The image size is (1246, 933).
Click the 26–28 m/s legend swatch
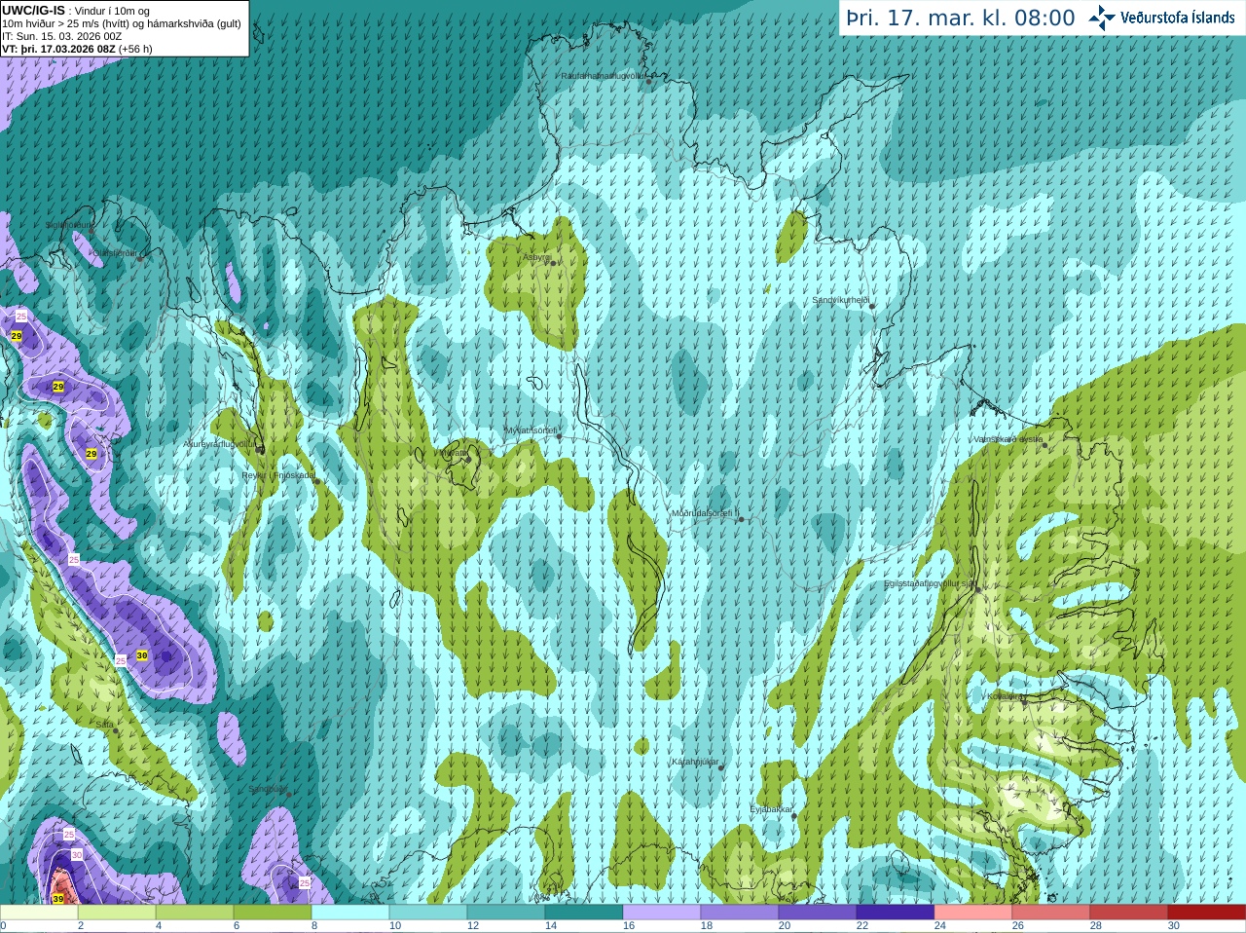point(1051,913)
